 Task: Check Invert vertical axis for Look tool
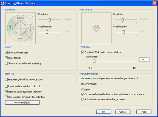pyautogui.click(x=6, y=86)
